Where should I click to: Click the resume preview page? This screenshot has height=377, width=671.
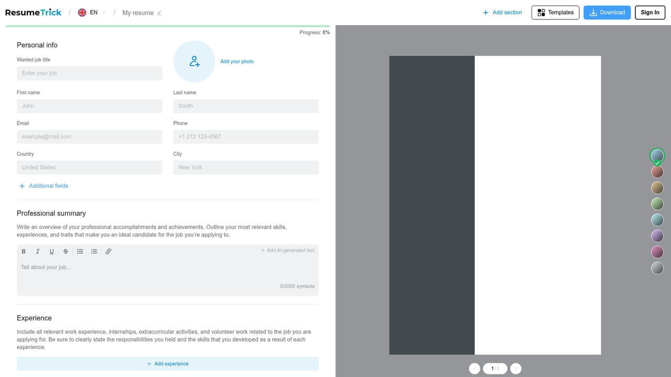(495, 205)
